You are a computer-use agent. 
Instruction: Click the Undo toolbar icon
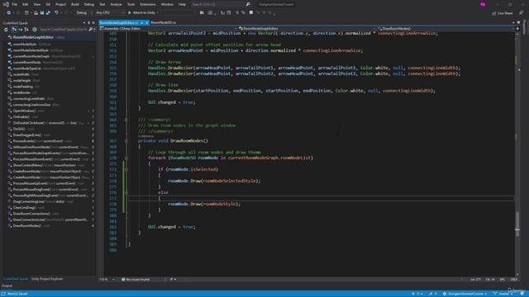click(x=56, y=13)
